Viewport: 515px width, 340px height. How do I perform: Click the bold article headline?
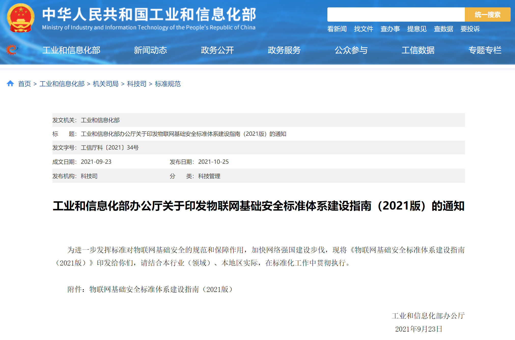[259, 206]
